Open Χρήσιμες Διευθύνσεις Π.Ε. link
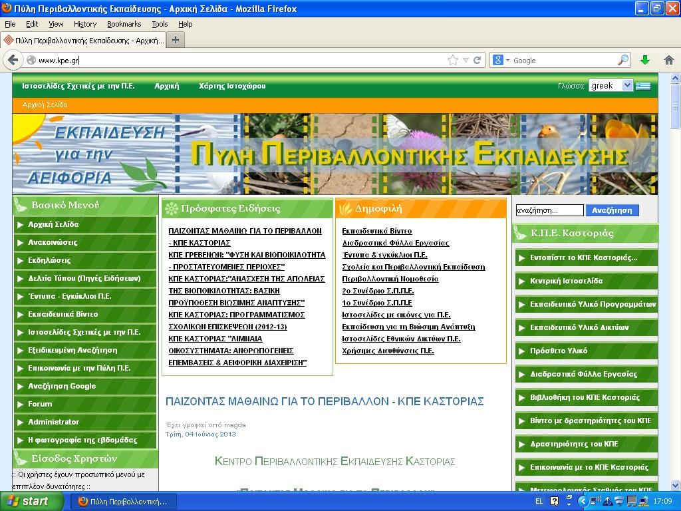Image resolution: width=681 pixels, height=511 pixels. tap(388, 351)
